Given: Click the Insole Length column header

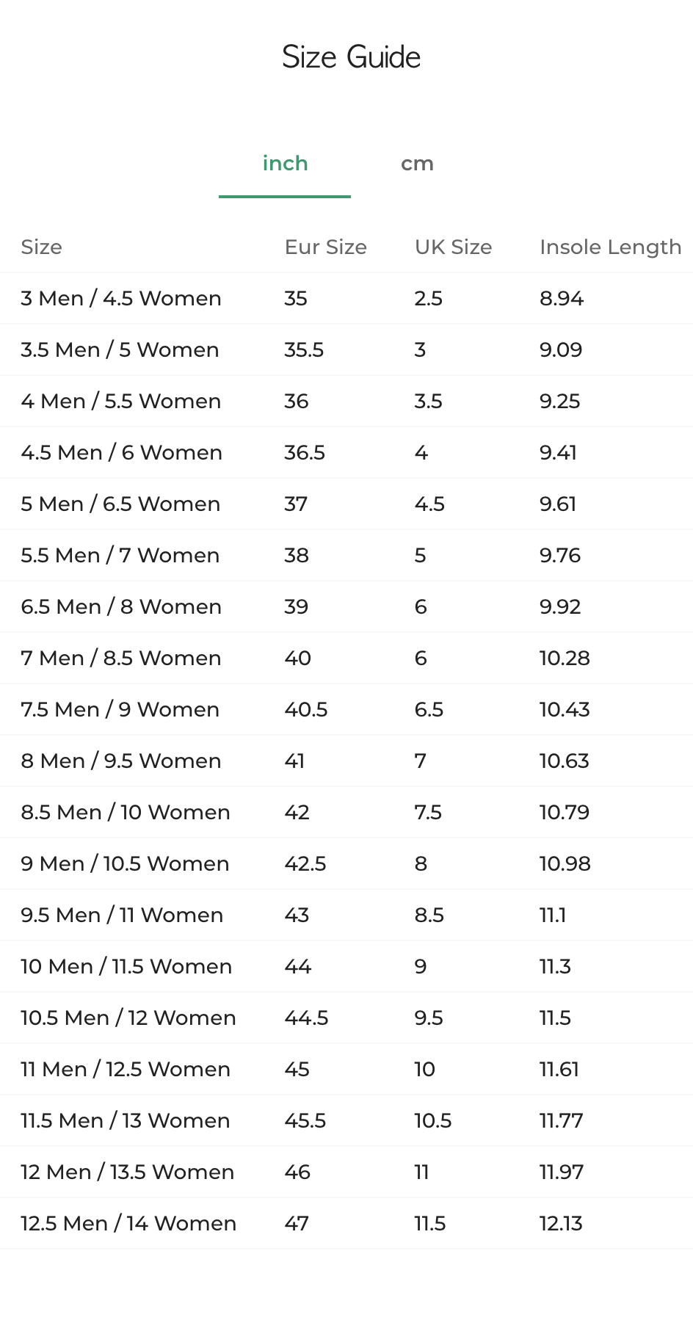Looking at the screenshot, I should pyautogui.click(x=610, y=247).
